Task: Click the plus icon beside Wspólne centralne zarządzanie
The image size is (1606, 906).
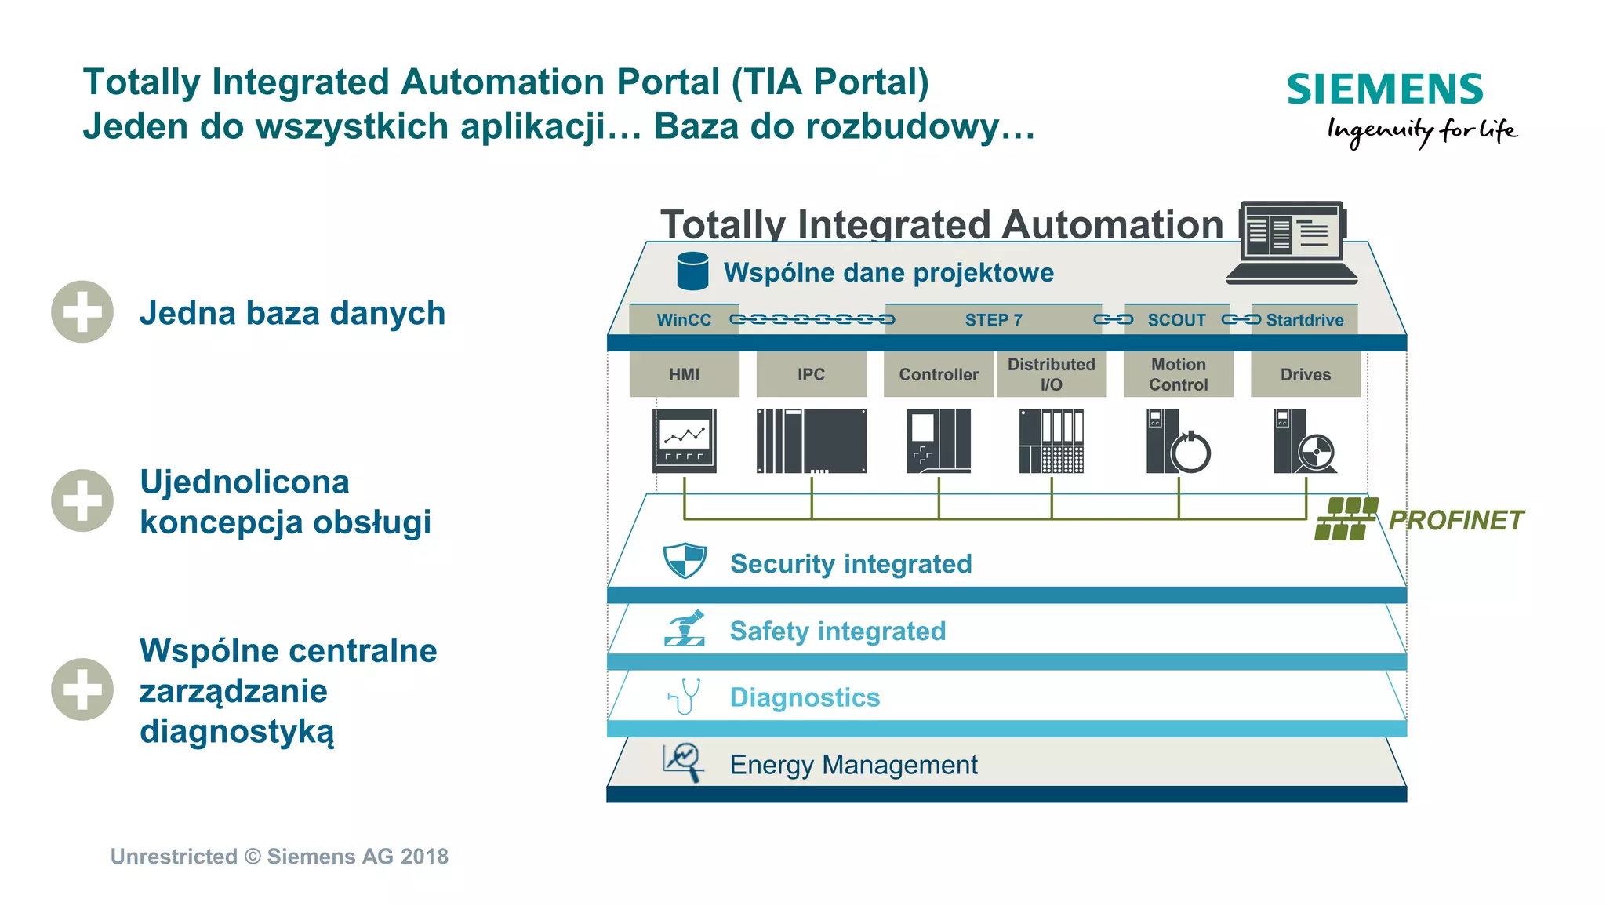Action: tap(82, 690)
